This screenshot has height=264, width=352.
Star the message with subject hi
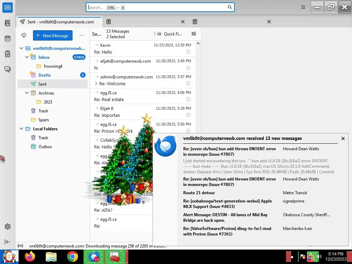[188, 68]
